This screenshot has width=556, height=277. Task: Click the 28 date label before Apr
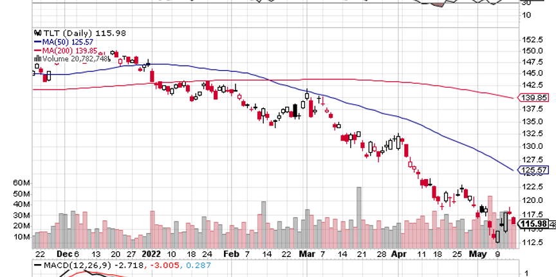pyautogui.click(x=381, y=254)
